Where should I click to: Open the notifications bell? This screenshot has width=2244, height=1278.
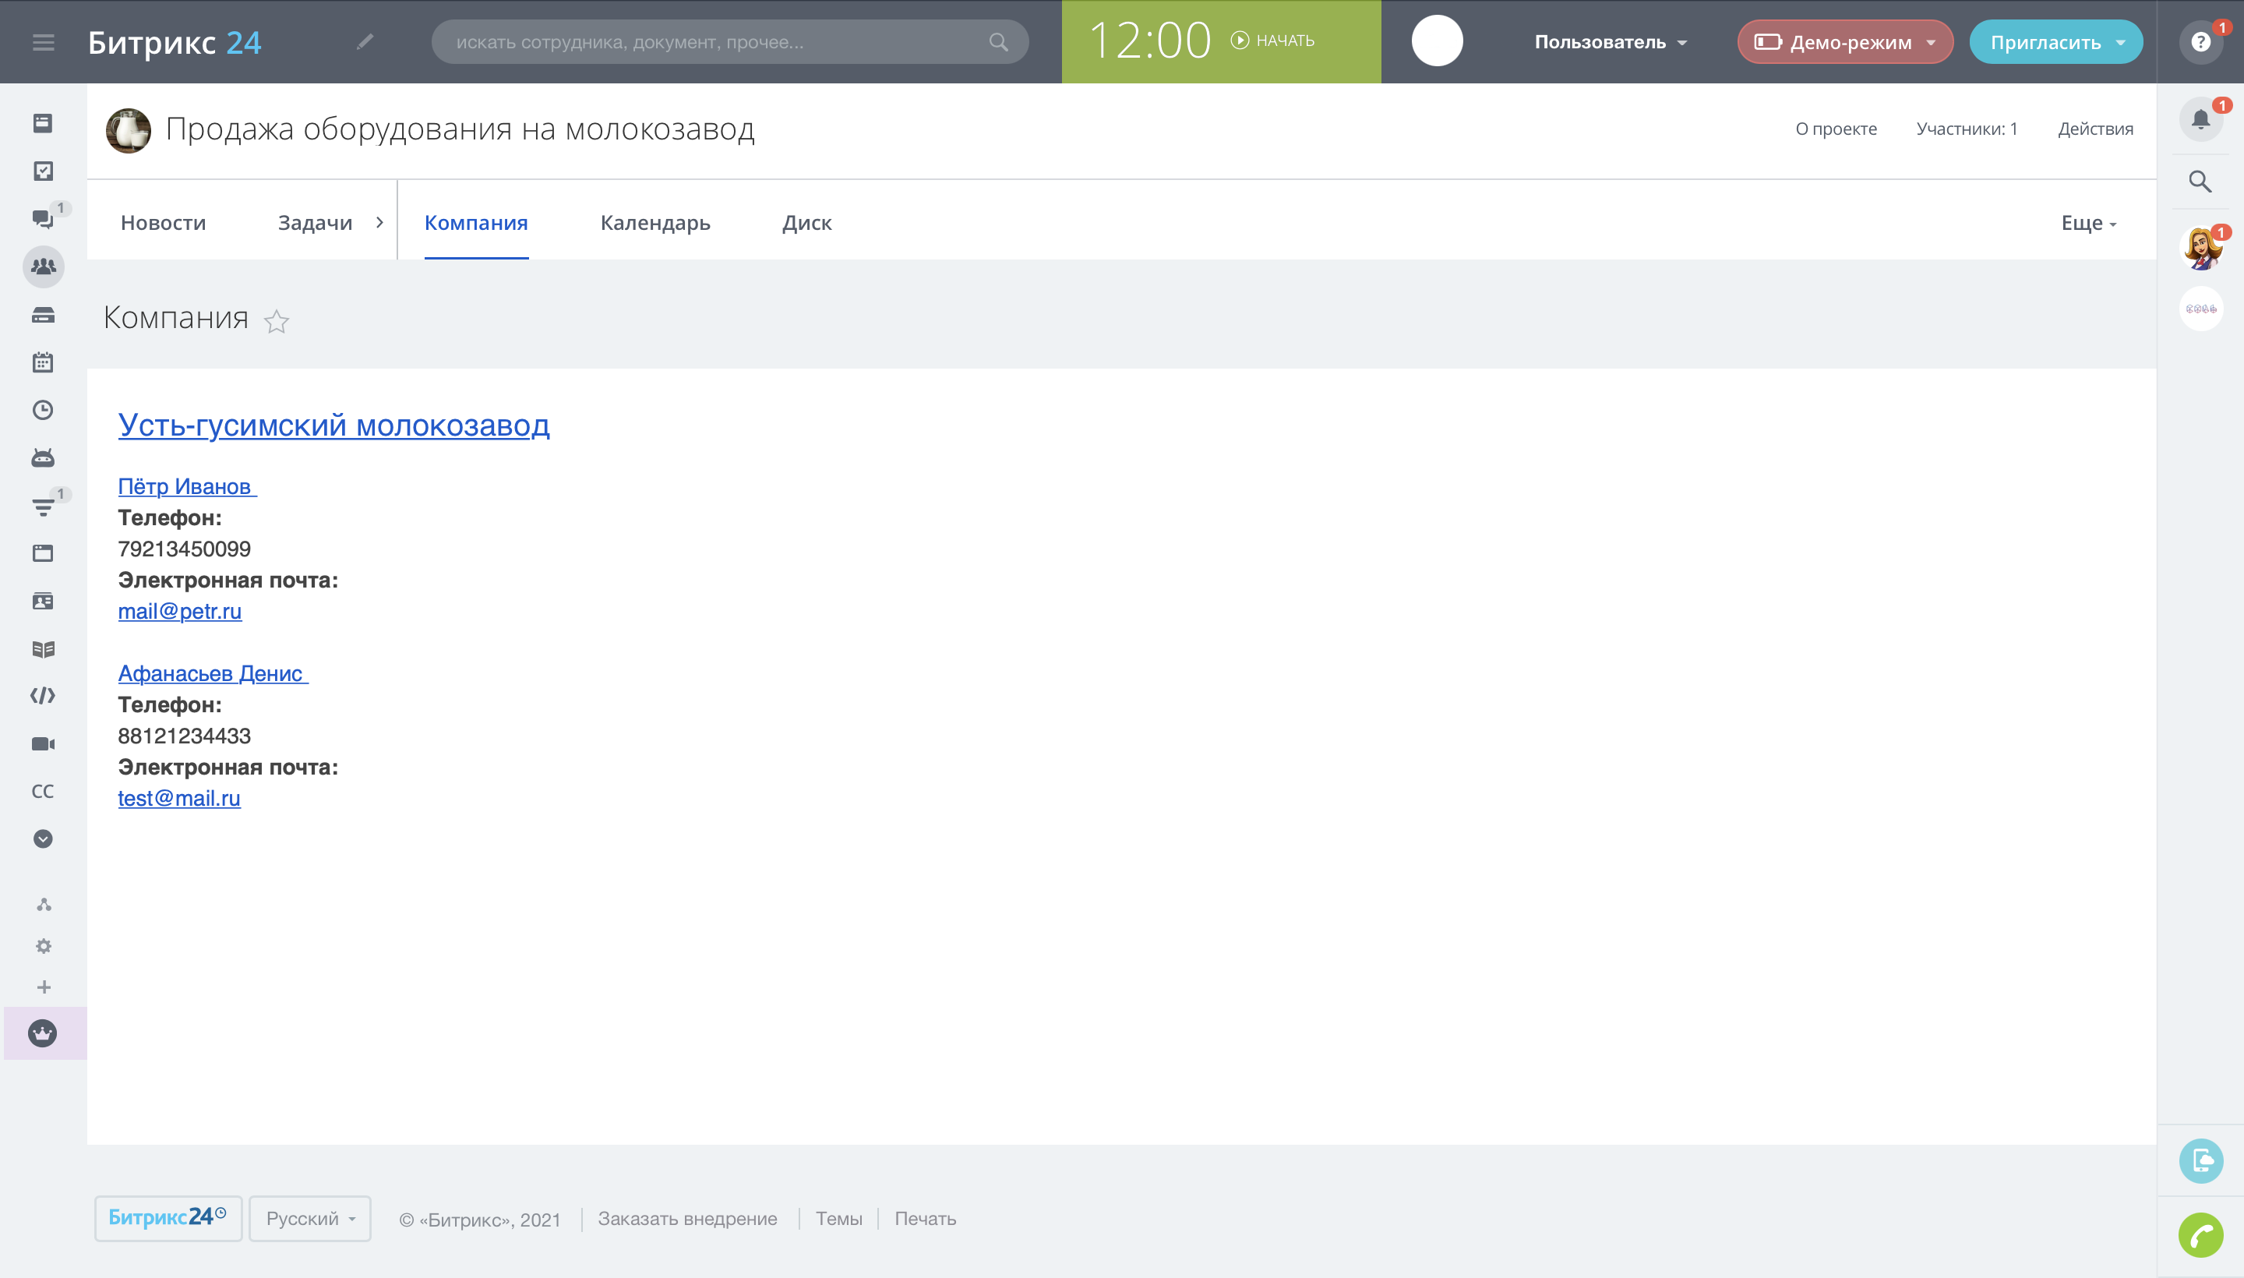click(x=2200, y=119)
